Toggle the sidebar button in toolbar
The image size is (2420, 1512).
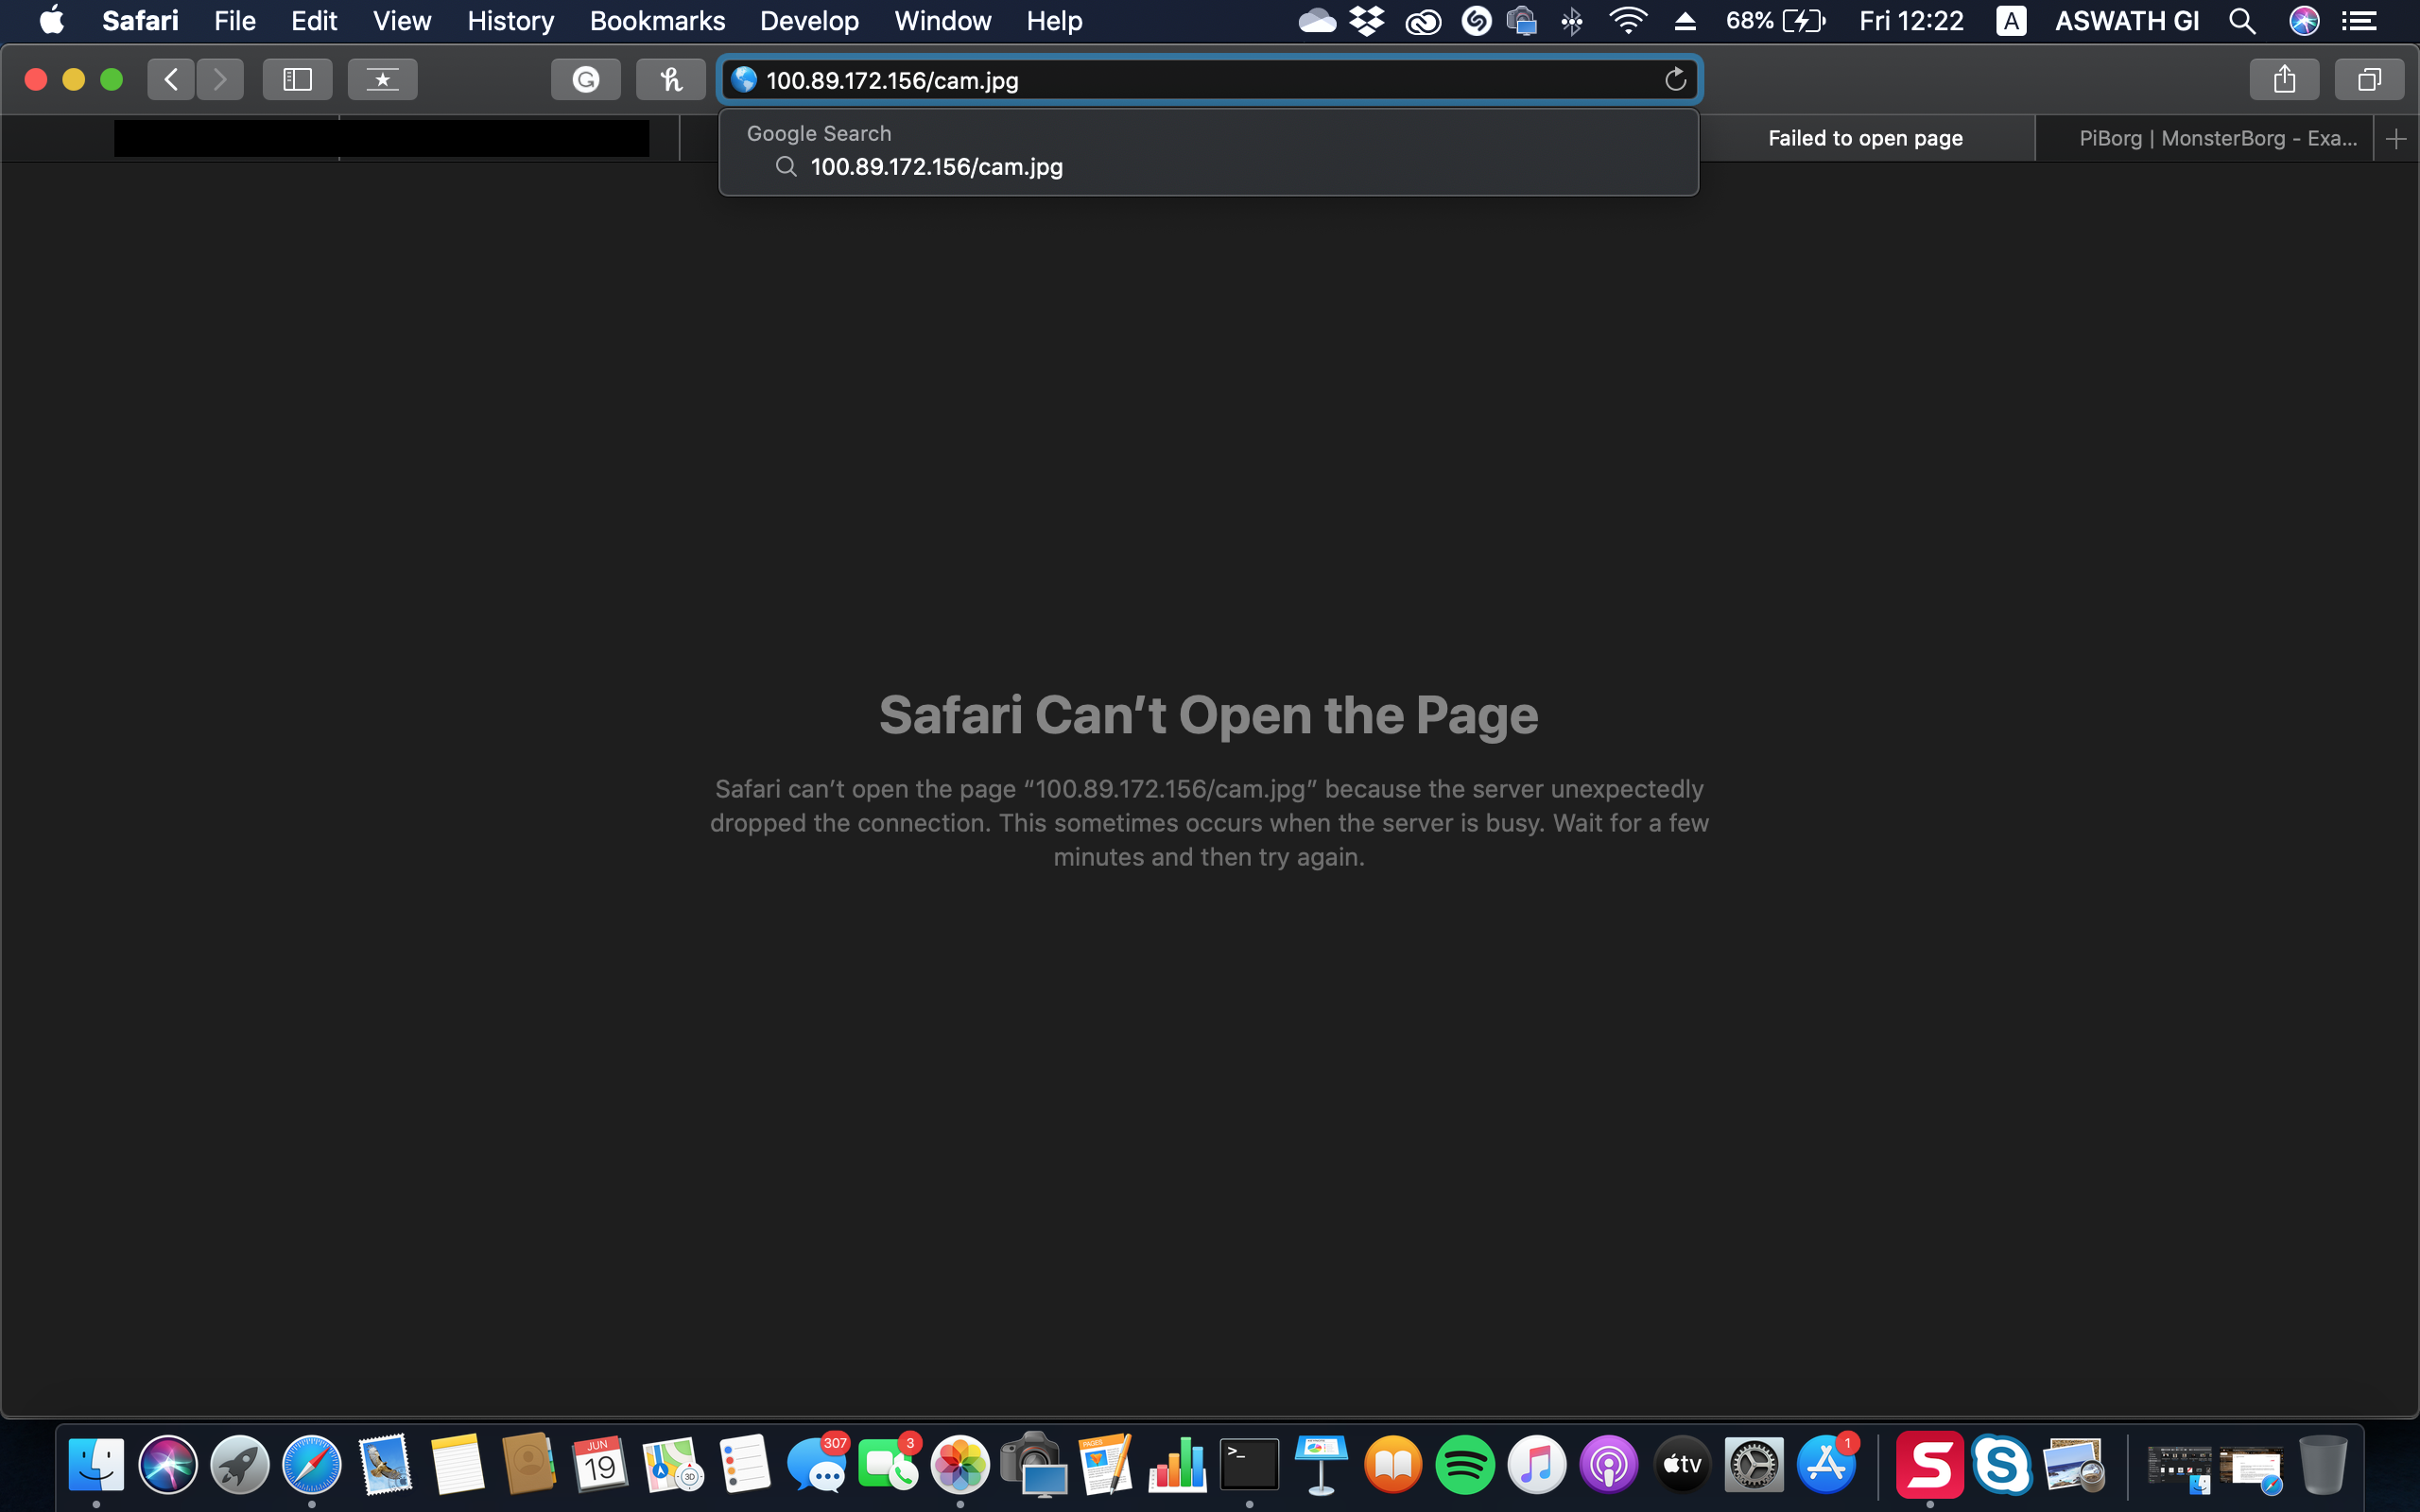point(297,79)
